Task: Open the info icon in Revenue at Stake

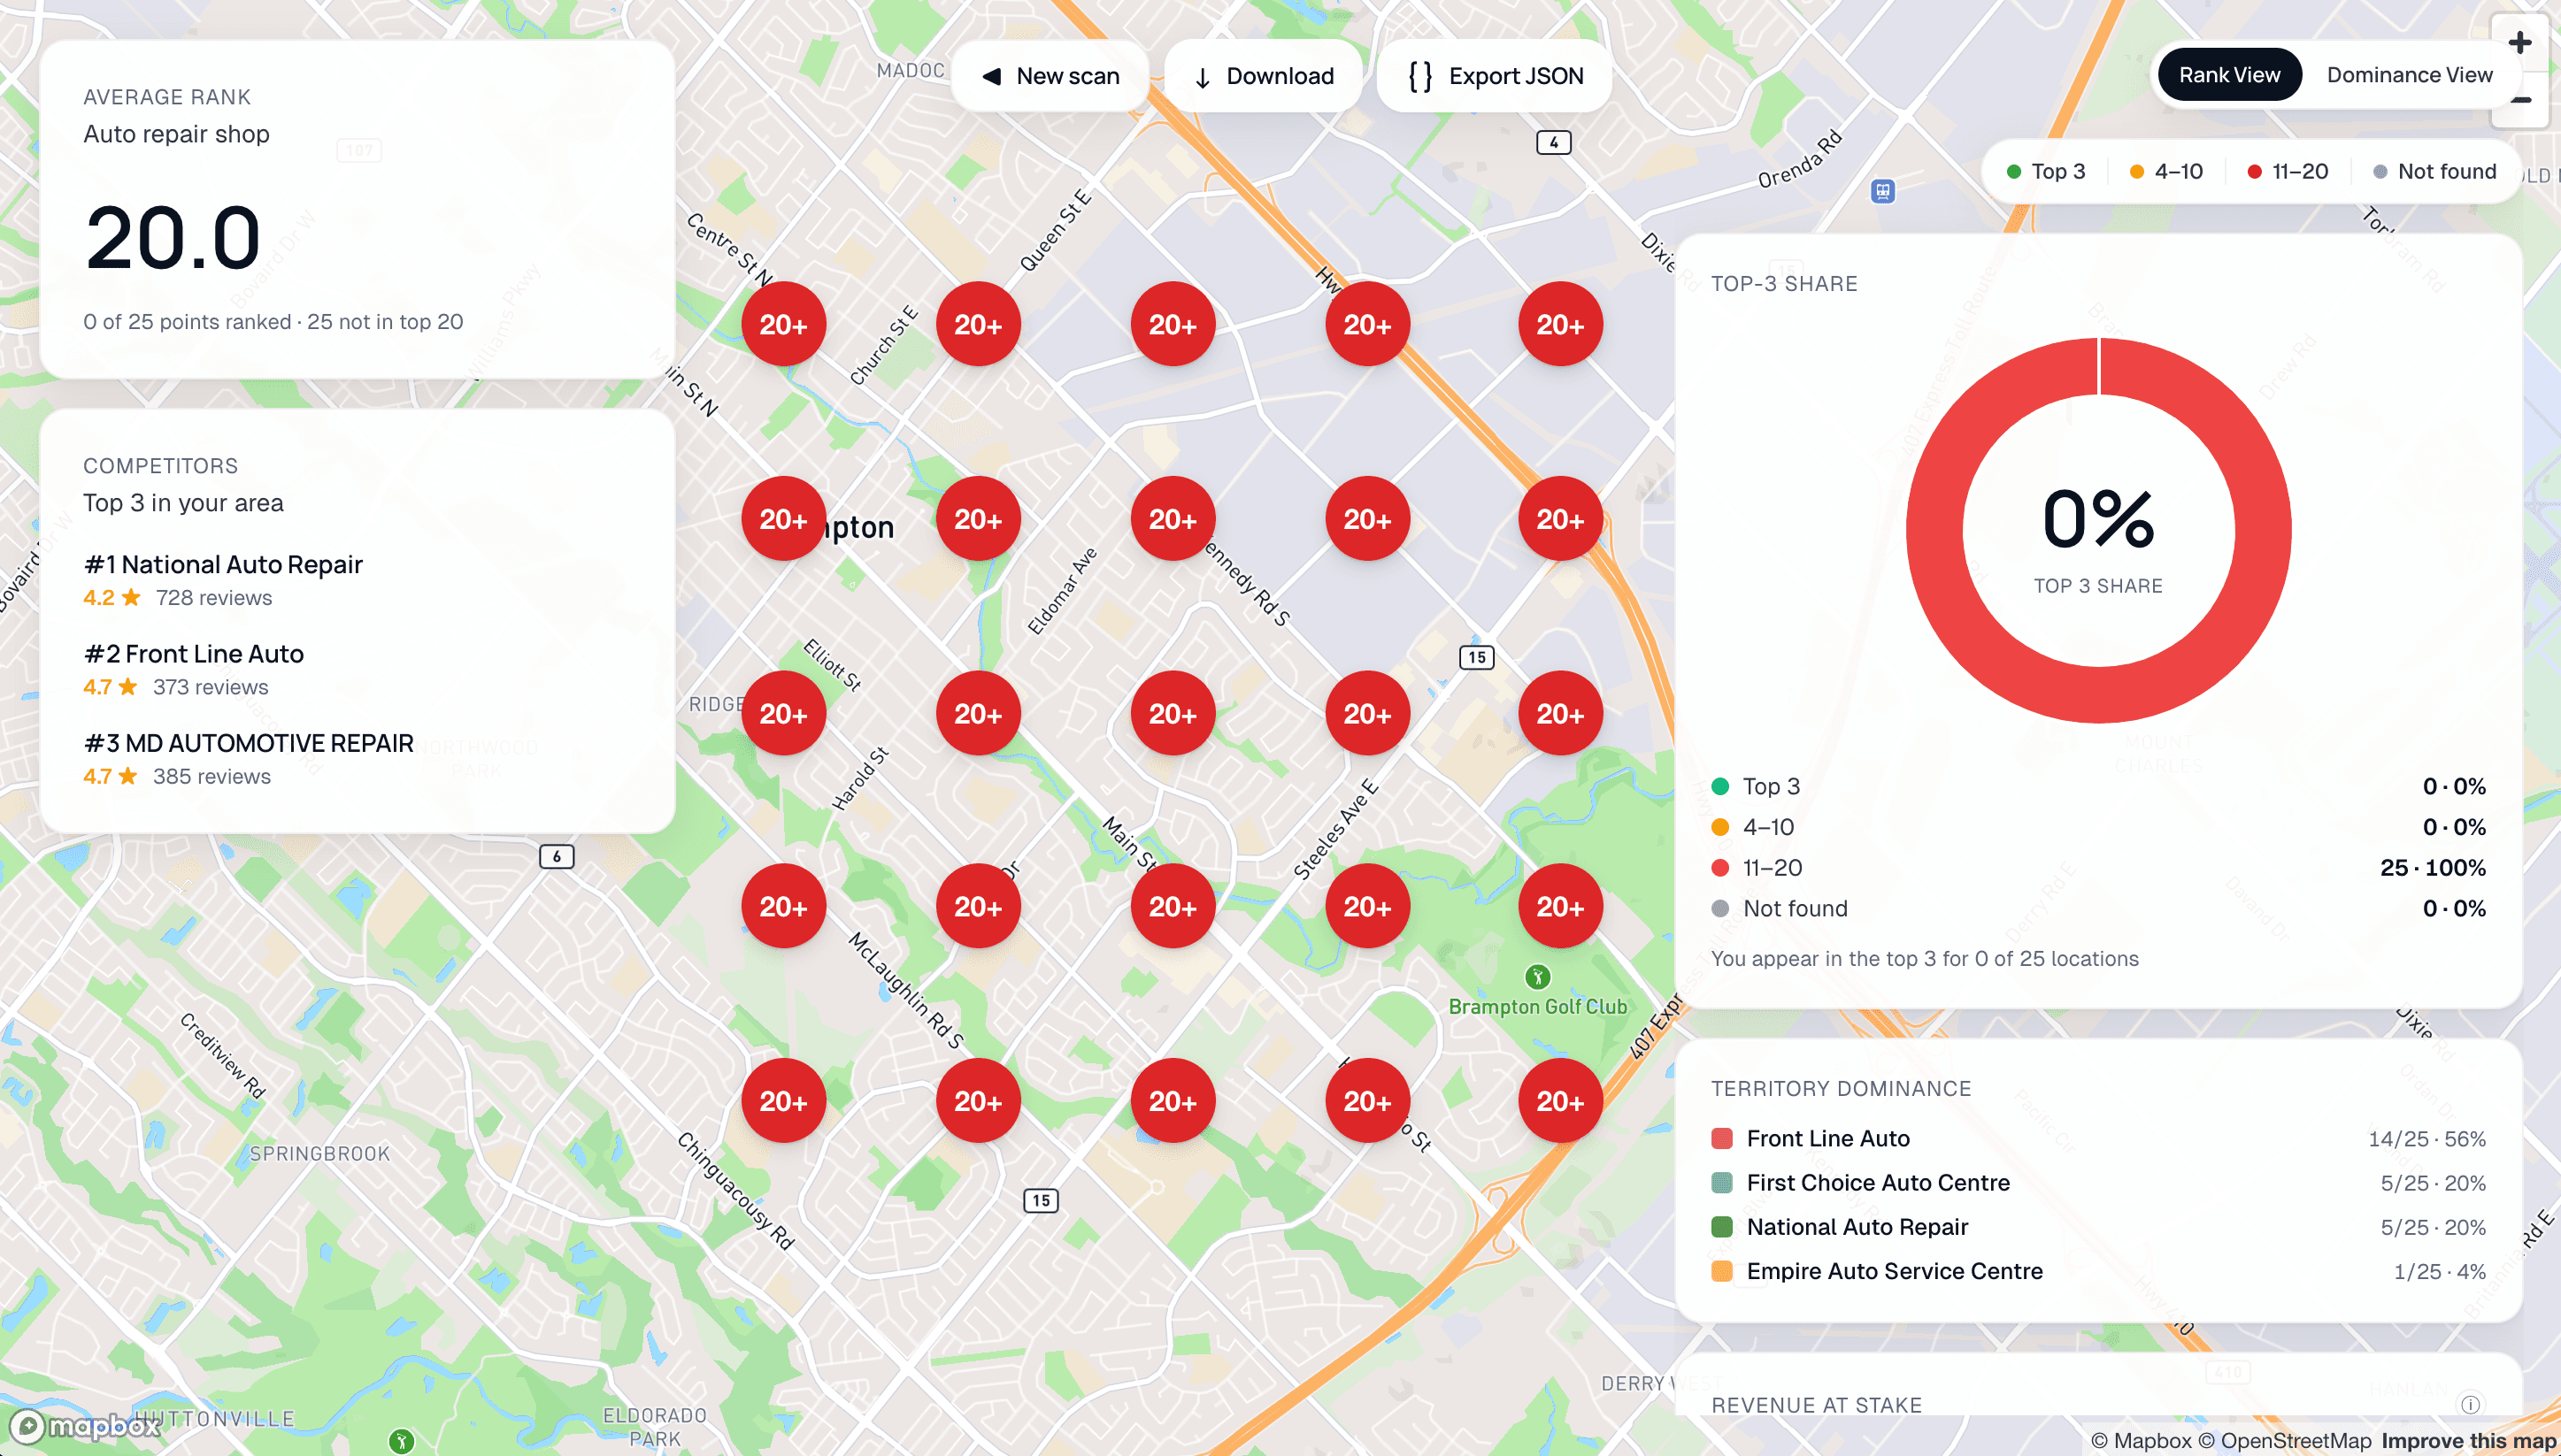Action: [x=2470, y=1404]
